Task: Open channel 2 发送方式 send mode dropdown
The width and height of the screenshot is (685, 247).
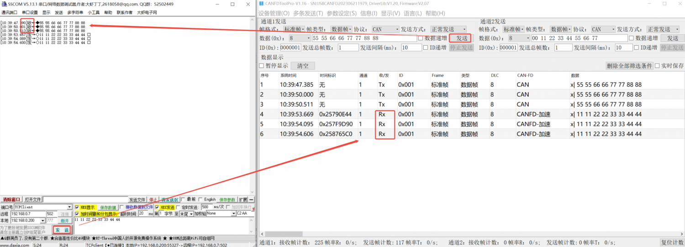Action: pos(681,29)
